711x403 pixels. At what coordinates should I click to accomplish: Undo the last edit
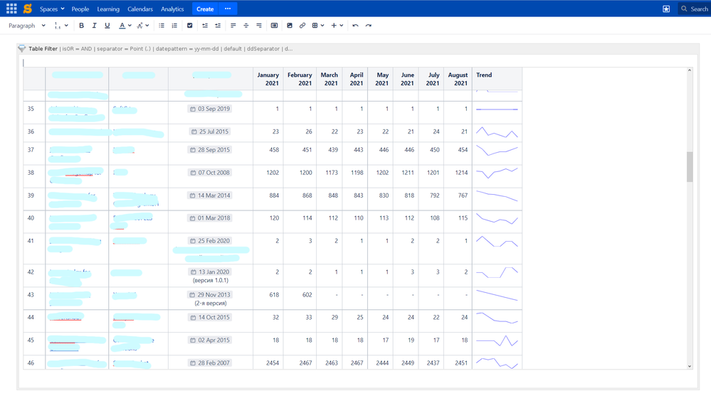coord(355,26)
